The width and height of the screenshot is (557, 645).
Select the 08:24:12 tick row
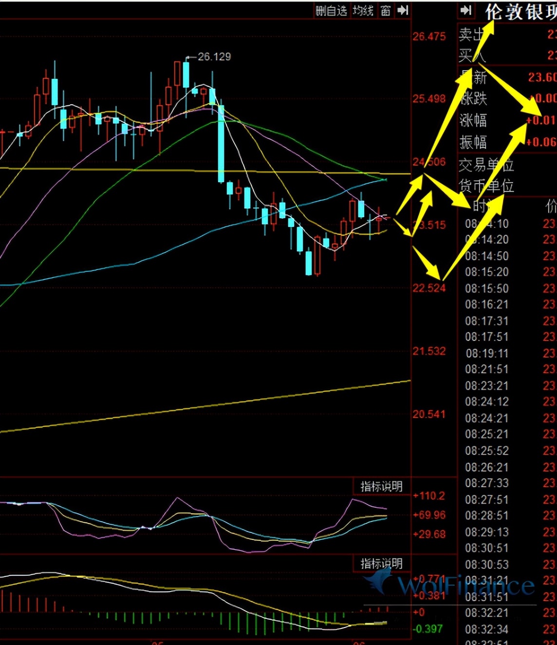pyautogui.click(x=510, y=401)
